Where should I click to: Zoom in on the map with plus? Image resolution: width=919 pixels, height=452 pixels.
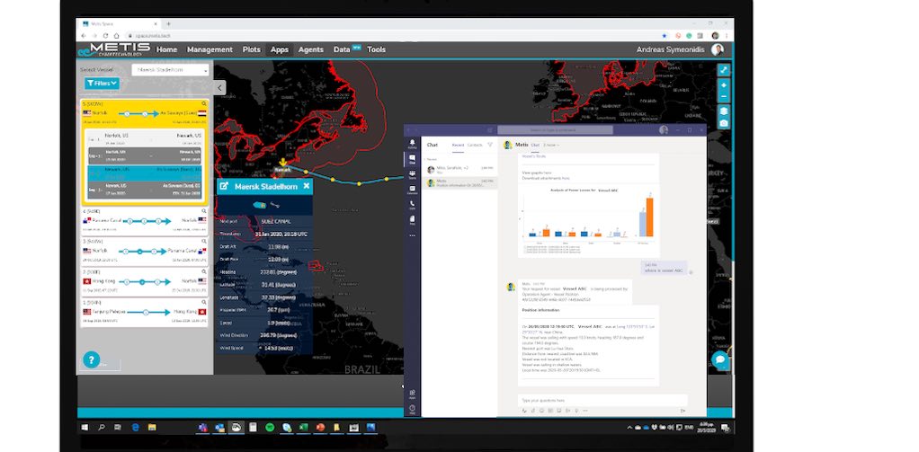[x=724, y=85]
